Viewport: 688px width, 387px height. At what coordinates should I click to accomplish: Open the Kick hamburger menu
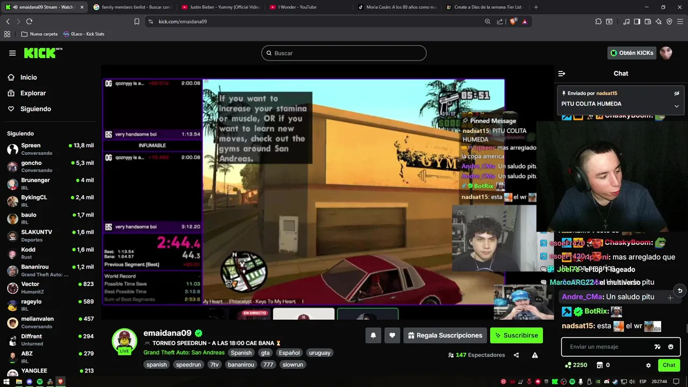coord(12,53)
